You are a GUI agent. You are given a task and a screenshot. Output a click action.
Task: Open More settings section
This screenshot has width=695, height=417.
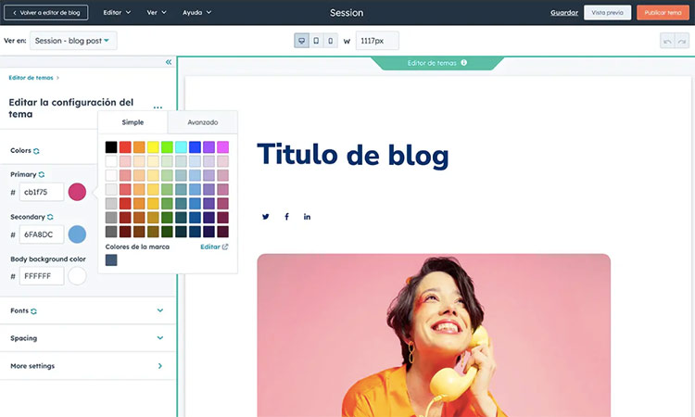pyautogui.click(x=87, y=366)
